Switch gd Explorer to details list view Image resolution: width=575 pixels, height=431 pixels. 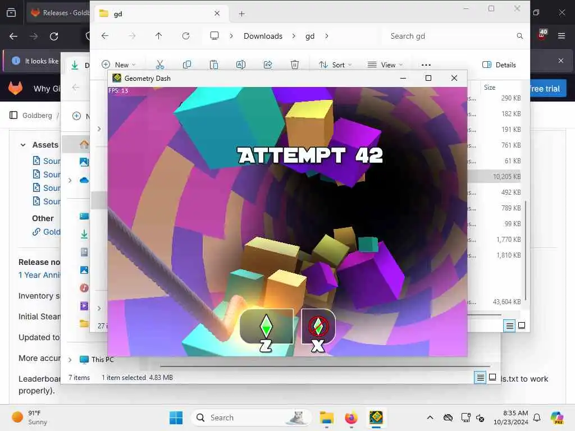(x=510, y=325)
